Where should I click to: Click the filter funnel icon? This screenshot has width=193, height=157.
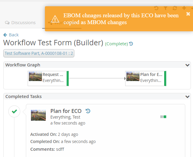pos(166,8)
